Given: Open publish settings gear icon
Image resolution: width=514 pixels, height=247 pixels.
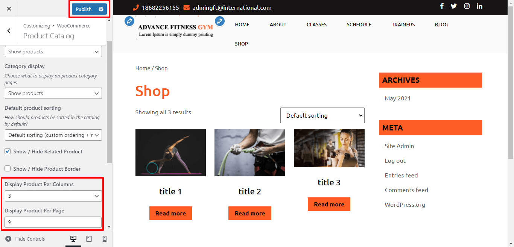Looking at the screenshot, I should tap(101, 9).
